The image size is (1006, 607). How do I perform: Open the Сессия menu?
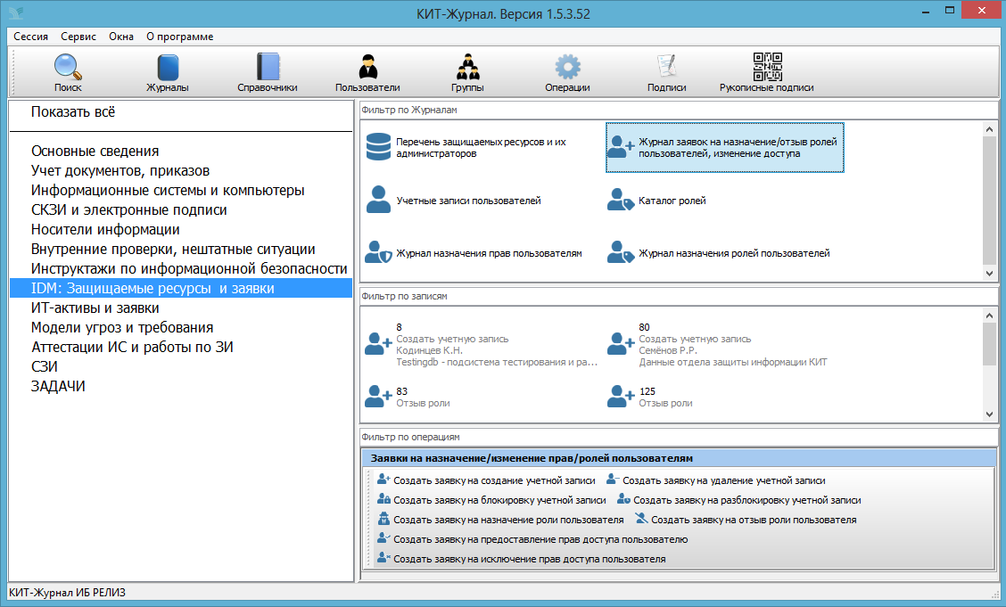tap(31, 37)
